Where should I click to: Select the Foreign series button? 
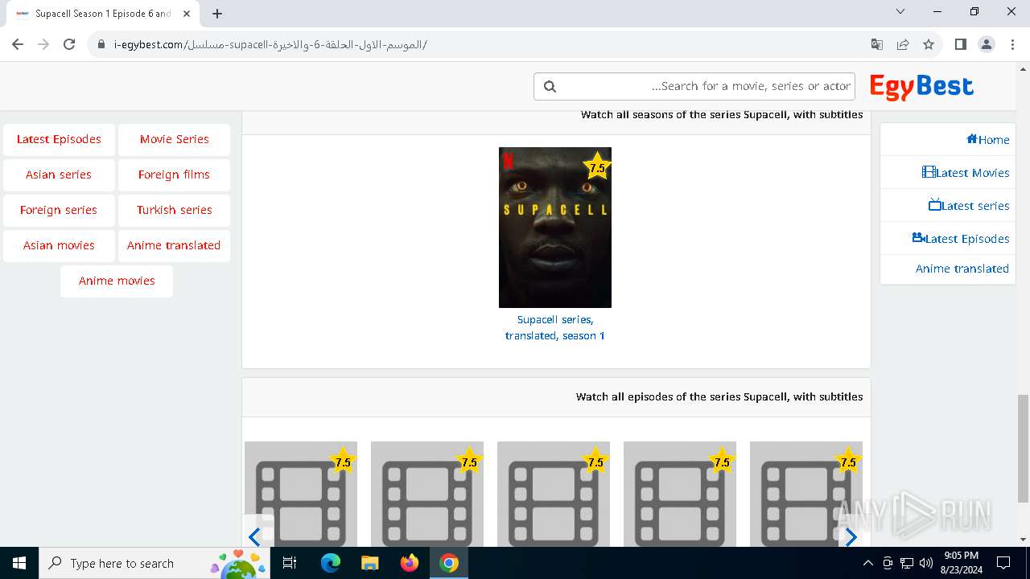[59, 210]
